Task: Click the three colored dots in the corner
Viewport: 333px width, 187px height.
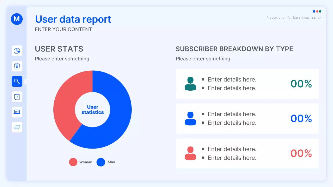Action: point(317,11)
